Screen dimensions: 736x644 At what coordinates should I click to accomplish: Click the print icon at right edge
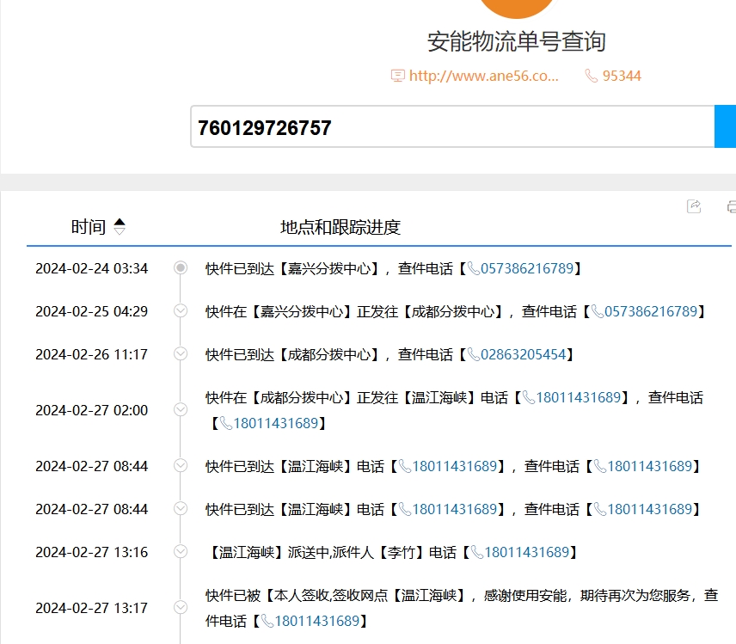(732, 206)
